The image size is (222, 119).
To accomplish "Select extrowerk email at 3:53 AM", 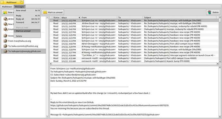I will click(x=134, y=61).
